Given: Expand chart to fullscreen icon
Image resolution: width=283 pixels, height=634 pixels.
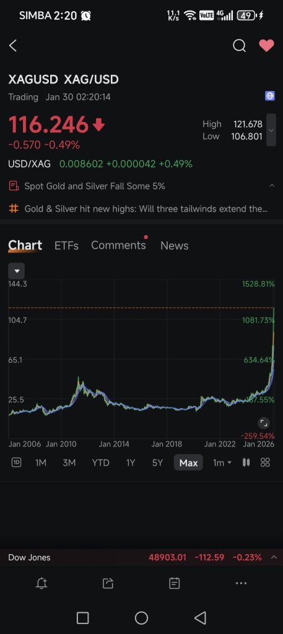Looking at the screenshot, I should [264, 423].
